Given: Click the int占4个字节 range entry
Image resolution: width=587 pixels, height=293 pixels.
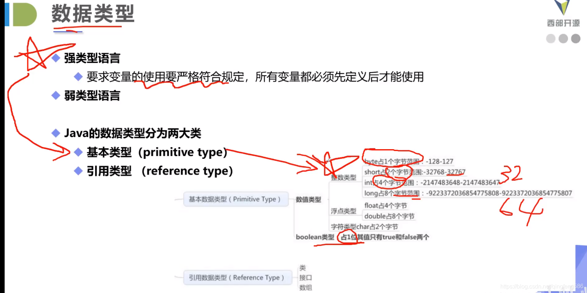Looking at the screenshot, I should click(x=432, y=183).
